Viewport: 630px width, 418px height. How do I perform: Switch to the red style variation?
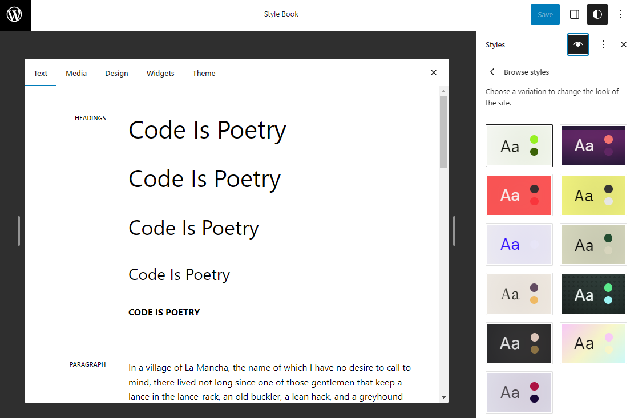(x=519, y=195)
